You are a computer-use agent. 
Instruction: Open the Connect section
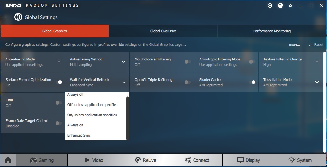tap(197, 160)
